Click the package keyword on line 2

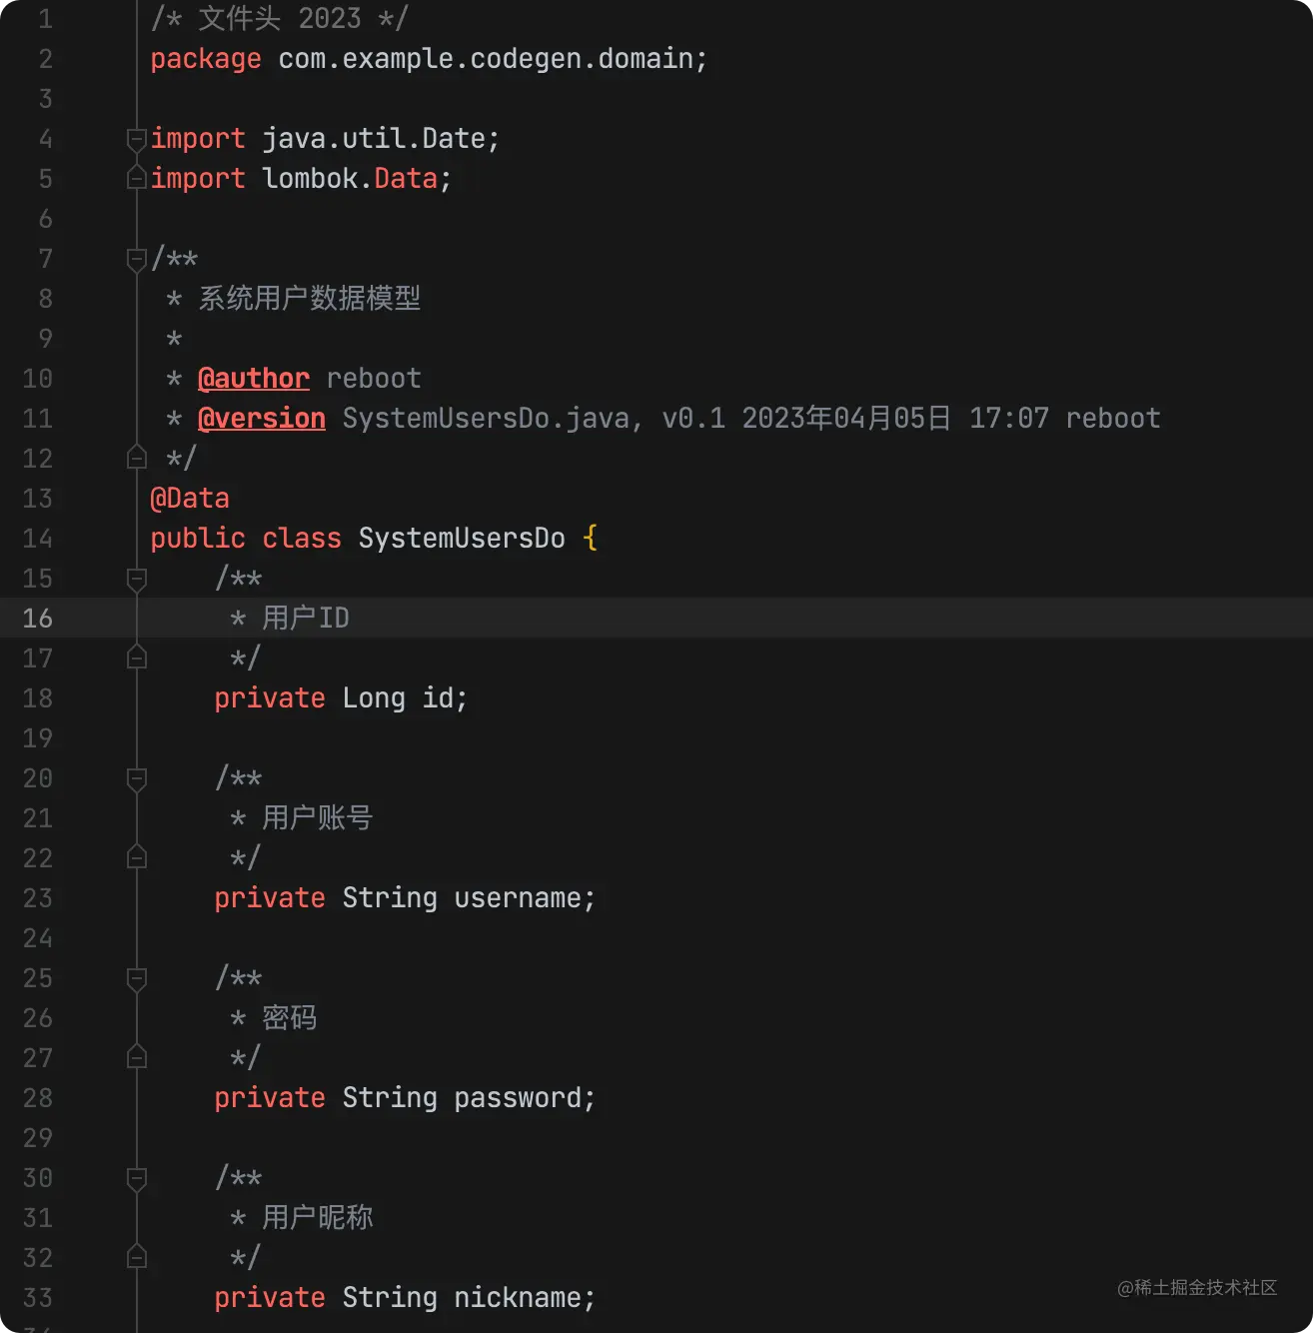[x=206, y=59]
